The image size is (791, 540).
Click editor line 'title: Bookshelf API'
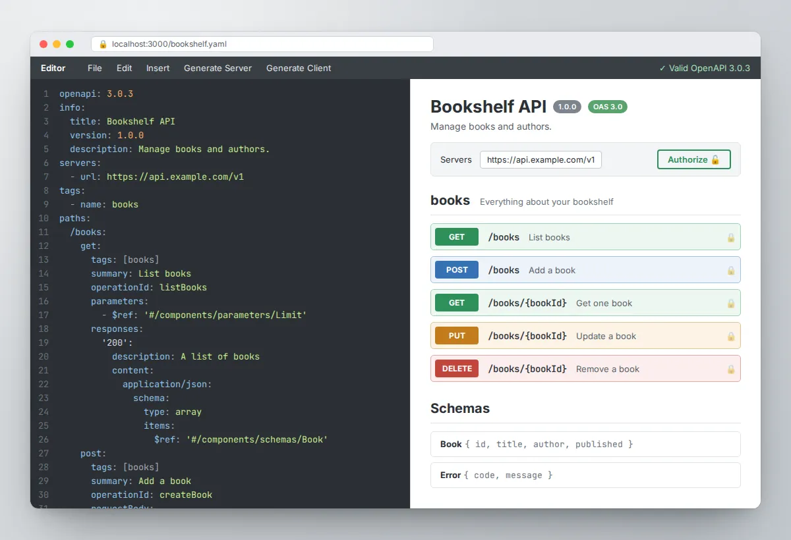click(123, 121)
